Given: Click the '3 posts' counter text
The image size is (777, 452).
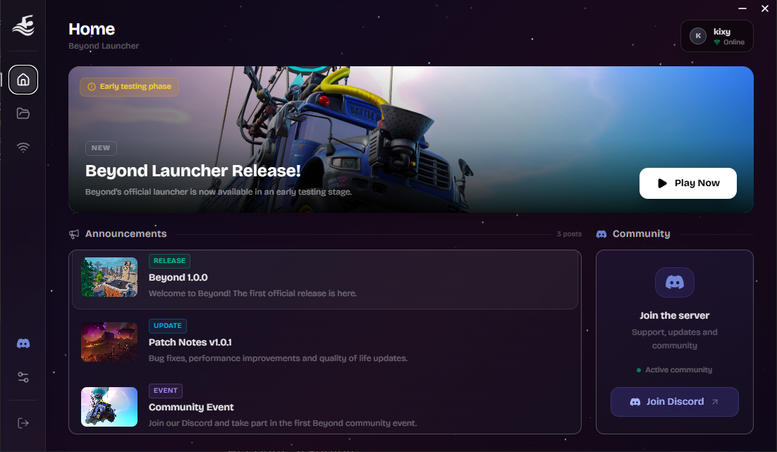Looking at the screenshot, I should (x=569, y=234).
